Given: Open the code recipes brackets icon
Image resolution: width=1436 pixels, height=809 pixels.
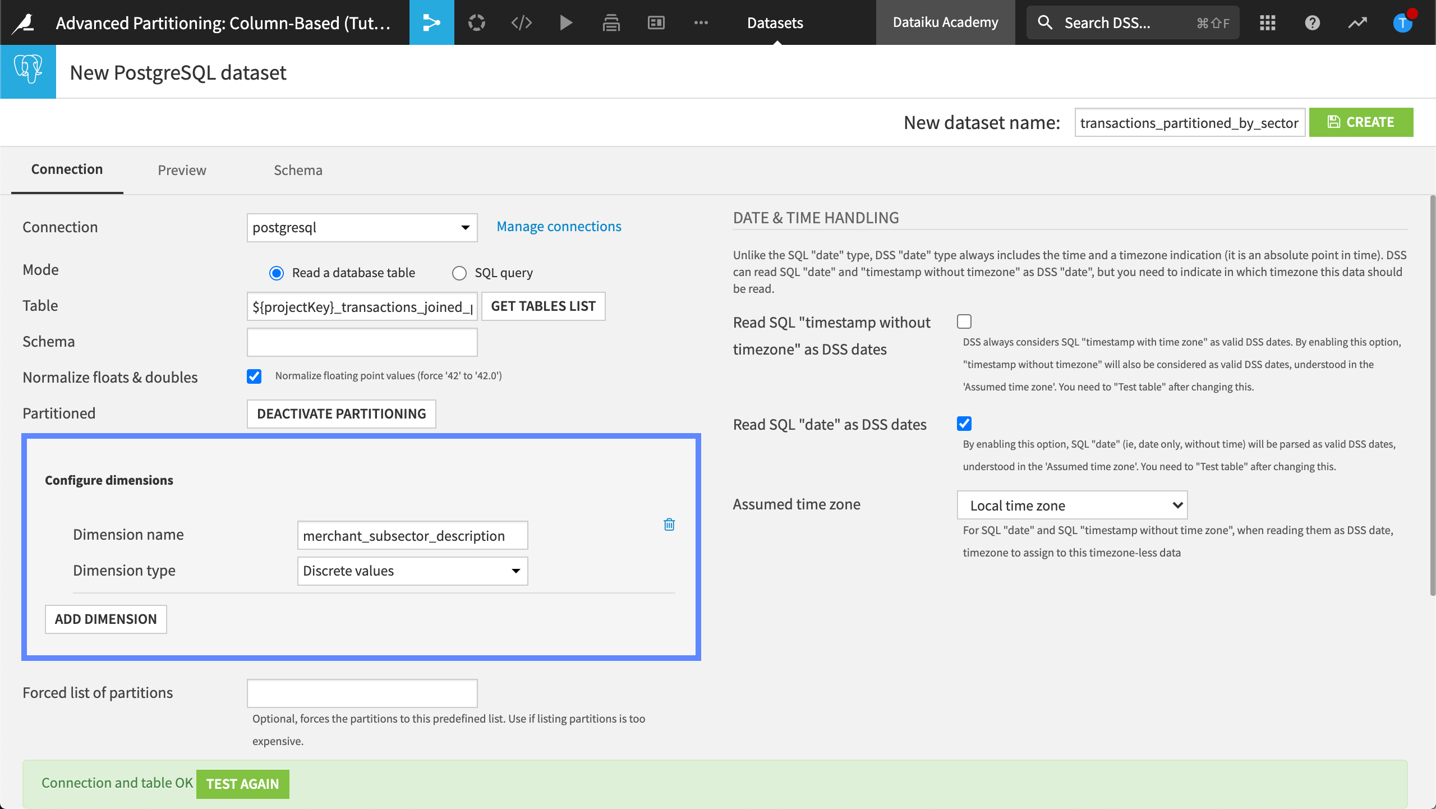Looking at the screenshot, I should pos(521,22).
